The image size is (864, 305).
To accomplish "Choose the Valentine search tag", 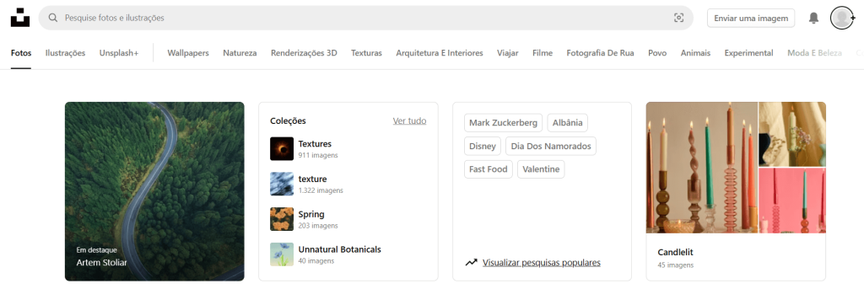I will click(x=541, y=169).
